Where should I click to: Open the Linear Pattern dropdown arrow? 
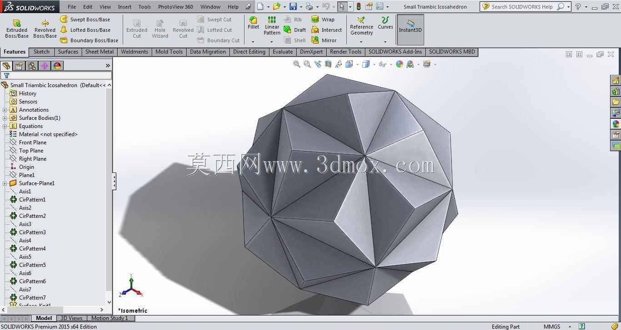coord(272,41)
